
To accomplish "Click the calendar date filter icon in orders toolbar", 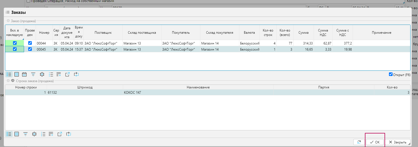I will tap(24, 74).
